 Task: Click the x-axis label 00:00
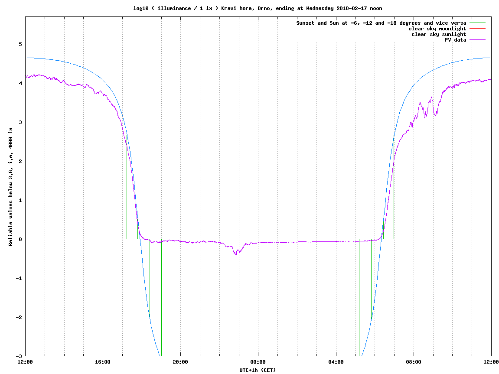click(x=258, y=362)
